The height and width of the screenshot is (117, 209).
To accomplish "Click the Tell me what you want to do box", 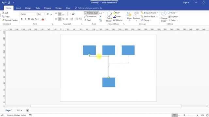I will point(88,8).
